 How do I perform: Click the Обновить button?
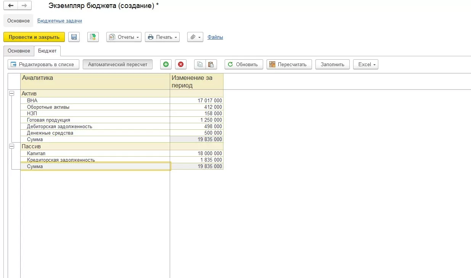pyautogui.click(x=244, y=64)
